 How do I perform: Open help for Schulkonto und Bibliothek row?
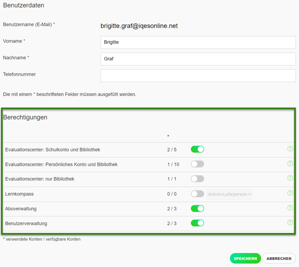tap(290, 149)
